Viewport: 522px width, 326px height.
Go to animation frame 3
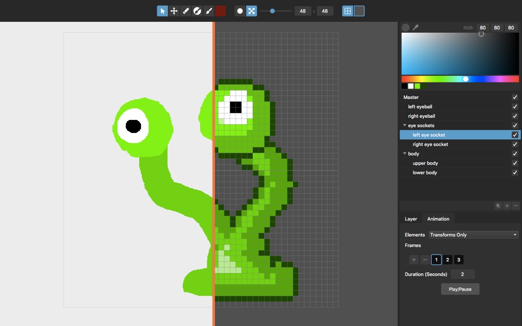[458, 260]
